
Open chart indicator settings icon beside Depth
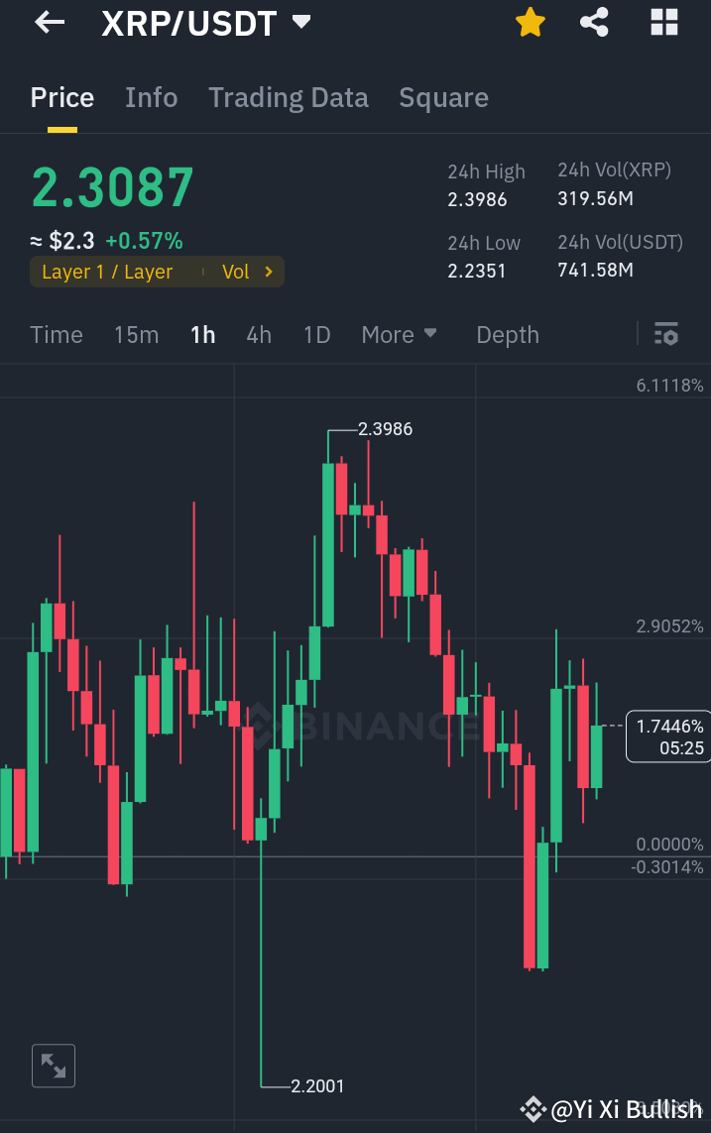pos(665,335)
